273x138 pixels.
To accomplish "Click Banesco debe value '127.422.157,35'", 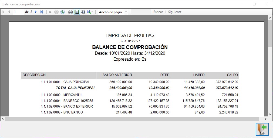I will pos(158,101).
